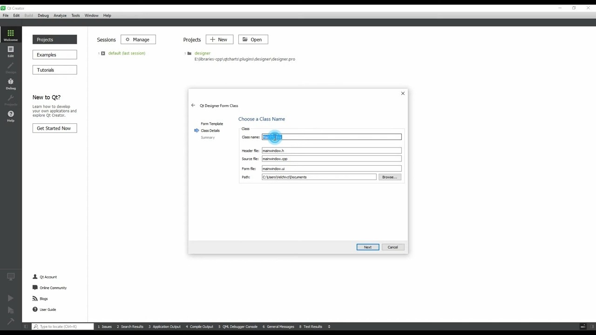
Task: Select the Tutorials tab on Welcome page
Action: [x=54, y=70]
